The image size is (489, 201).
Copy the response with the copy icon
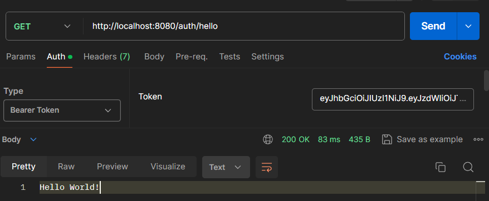pos(441,167)
